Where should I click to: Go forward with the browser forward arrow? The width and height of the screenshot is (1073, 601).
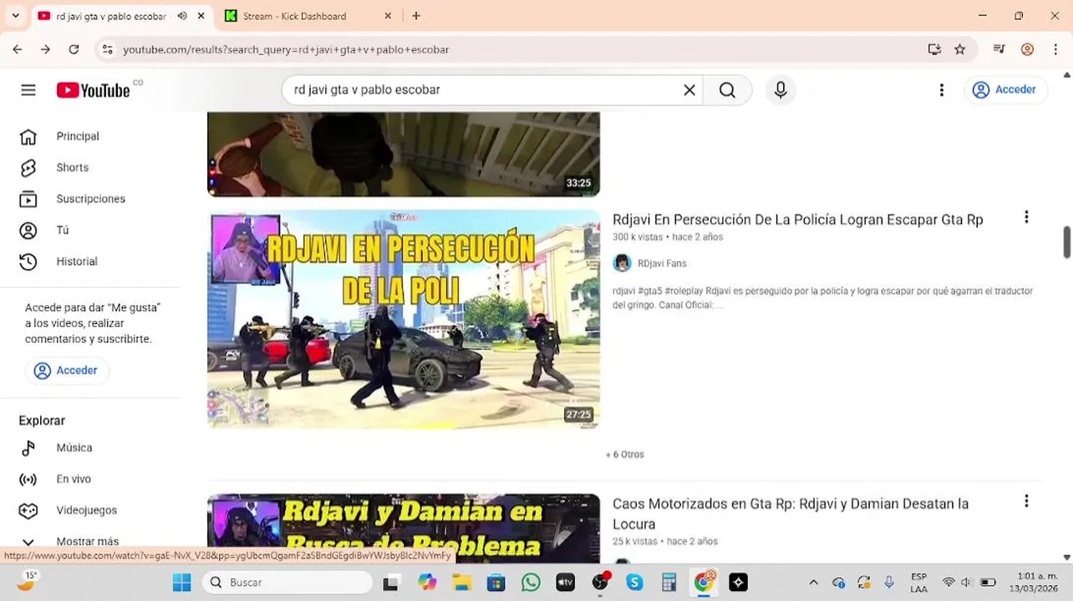[45, 49]
